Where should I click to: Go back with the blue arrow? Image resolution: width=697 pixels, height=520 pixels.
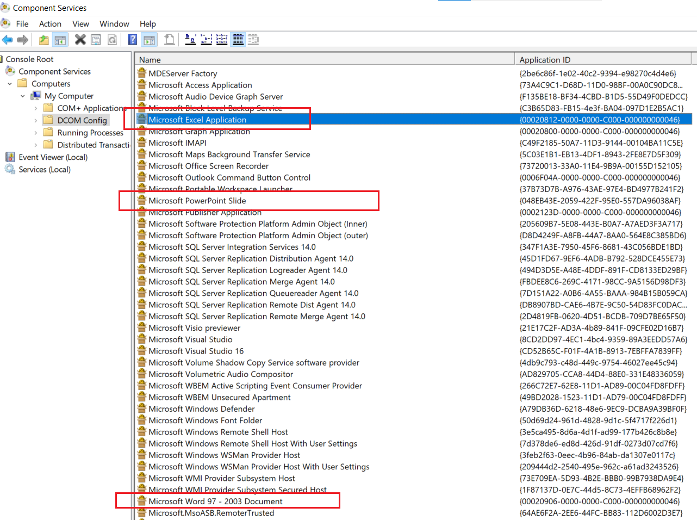pos(8,40)
